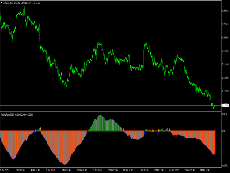
Task: Click the indicator scale value -0.0071
Action: pos(225,166)
